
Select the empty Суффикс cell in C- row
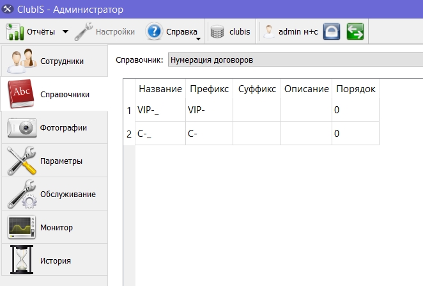coord(257,134)
